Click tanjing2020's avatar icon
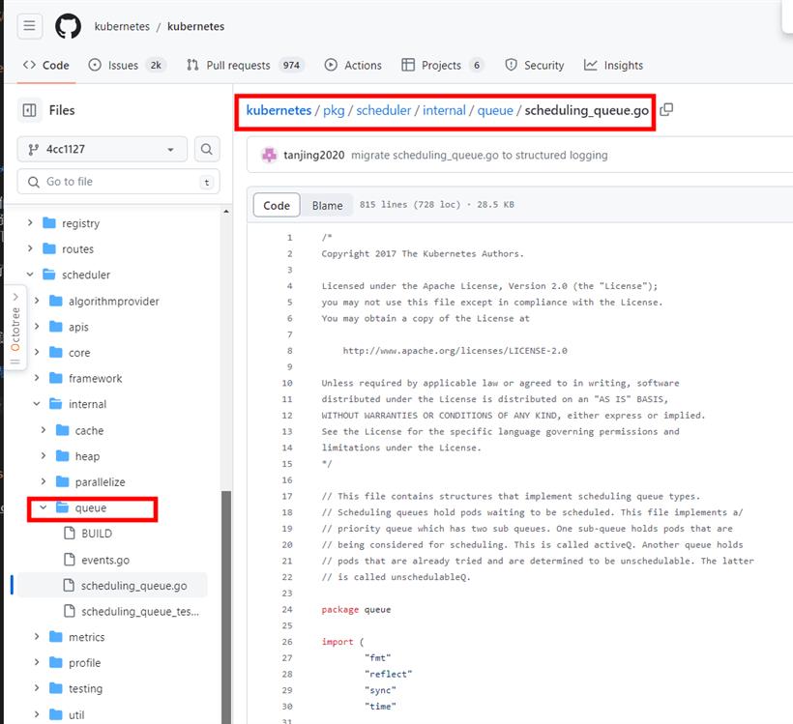 coord(269,155)
